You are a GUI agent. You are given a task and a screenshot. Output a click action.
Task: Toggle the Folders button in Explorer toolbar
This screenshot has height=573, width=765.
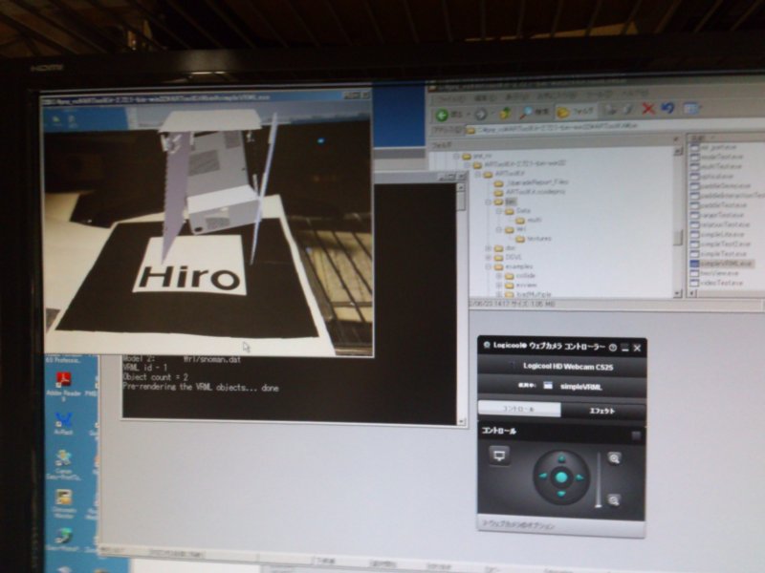coord(576,112)
